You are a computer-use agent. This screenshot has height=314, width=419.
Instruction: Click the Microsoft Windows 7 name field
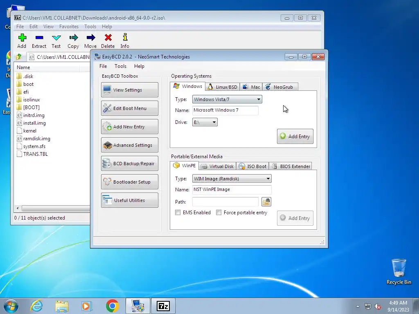(x=225, y=110)
